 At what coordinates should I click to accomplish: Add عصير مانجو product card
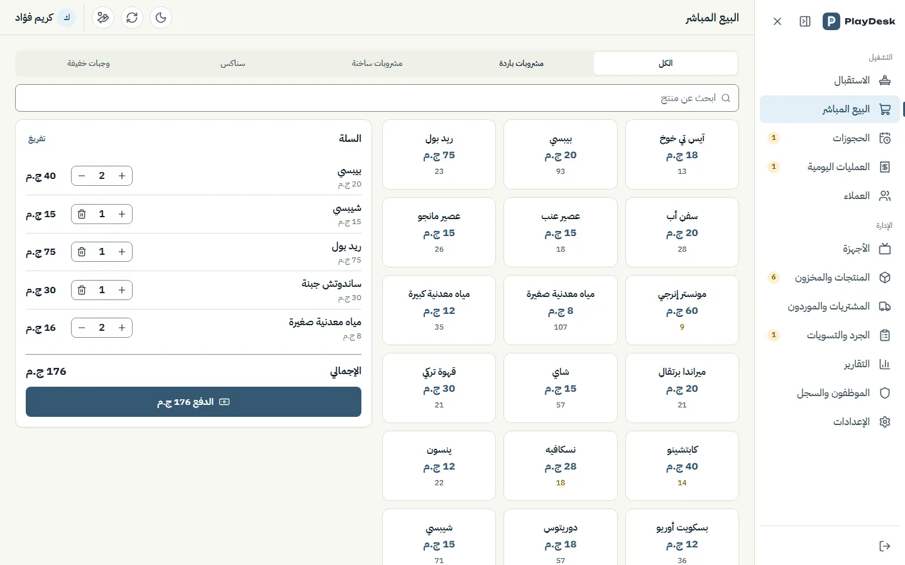coord(439,232)
